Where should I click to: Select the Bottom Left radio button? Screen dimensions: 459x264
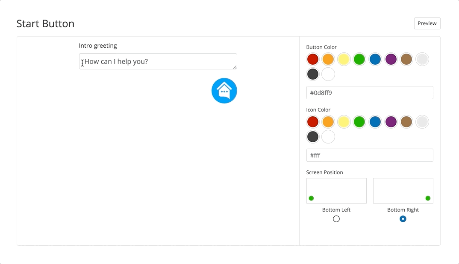336,219
